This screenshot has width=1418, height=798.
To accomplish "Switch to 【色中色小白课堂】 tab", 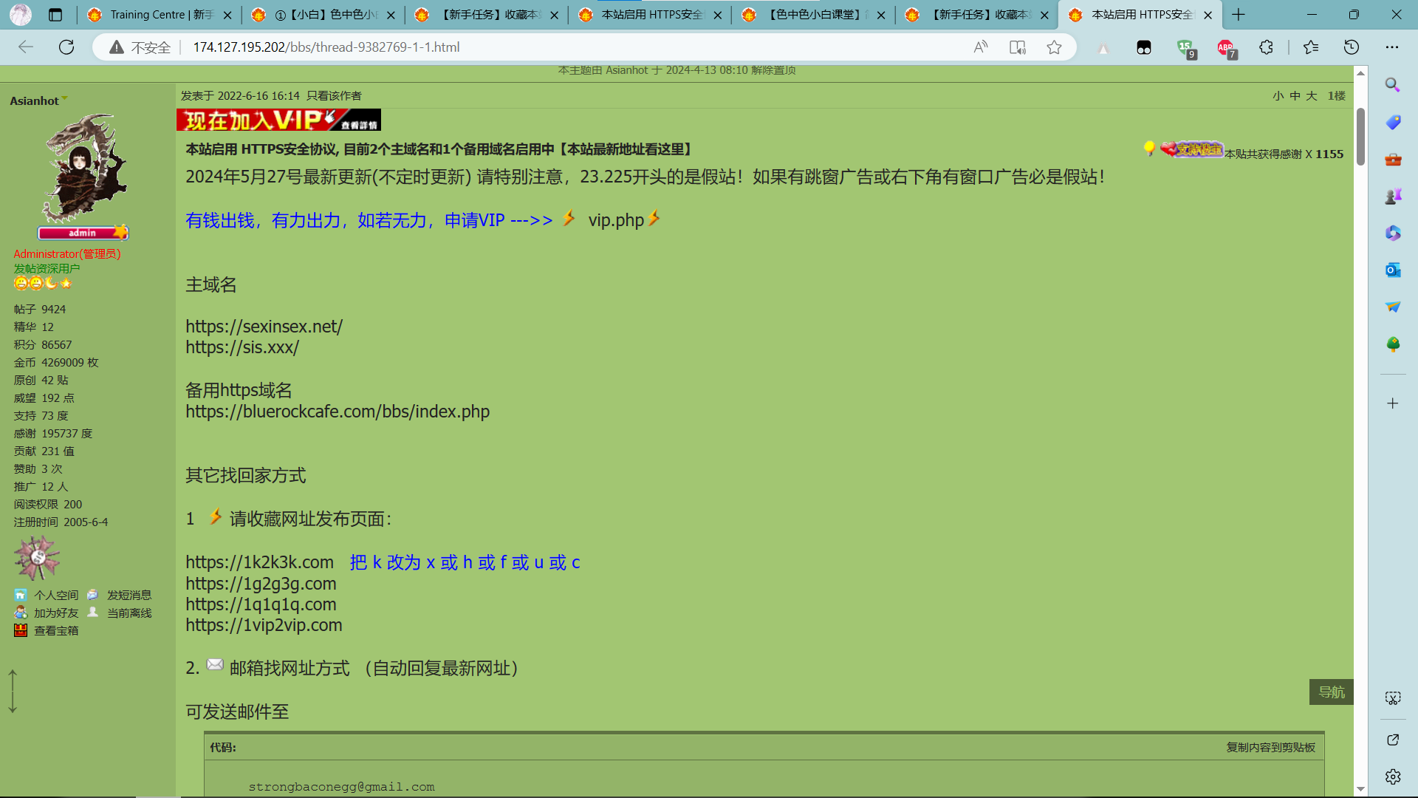I will point(814,15).
